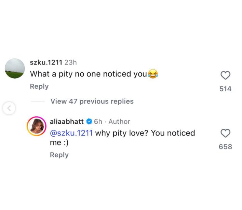The height and width of the screenshot is (210, 242).
Task: Open aliaabhatt's story ring profile picture
Action: [37, 126]
